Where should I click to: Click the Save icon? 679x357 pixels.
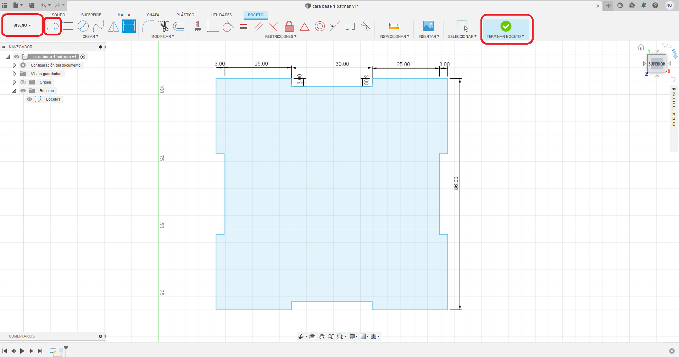point(32,5)
